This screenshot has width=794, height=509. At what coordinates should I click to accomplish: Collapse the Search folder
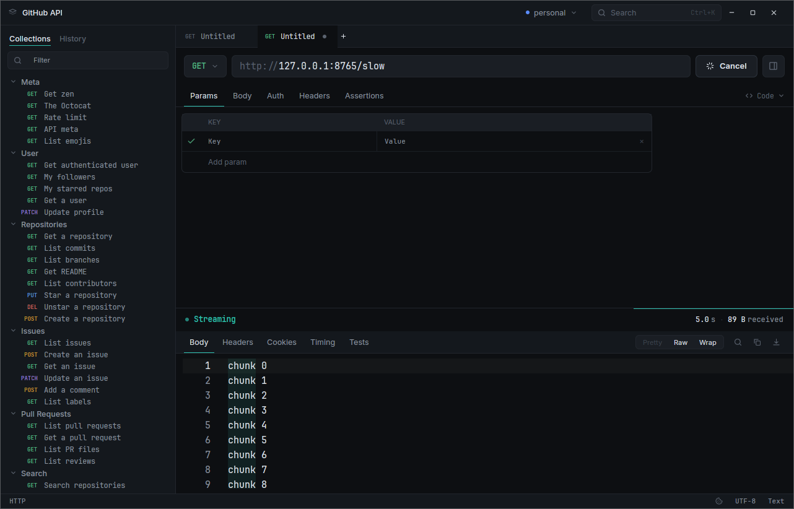click(28, 473)
